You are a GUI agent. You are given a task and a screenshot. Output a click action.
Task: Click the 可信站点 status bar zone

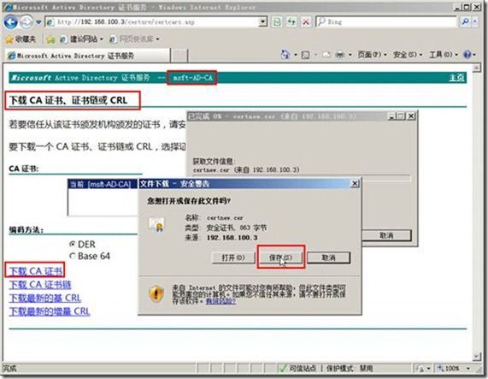click(x=297, y=369)
